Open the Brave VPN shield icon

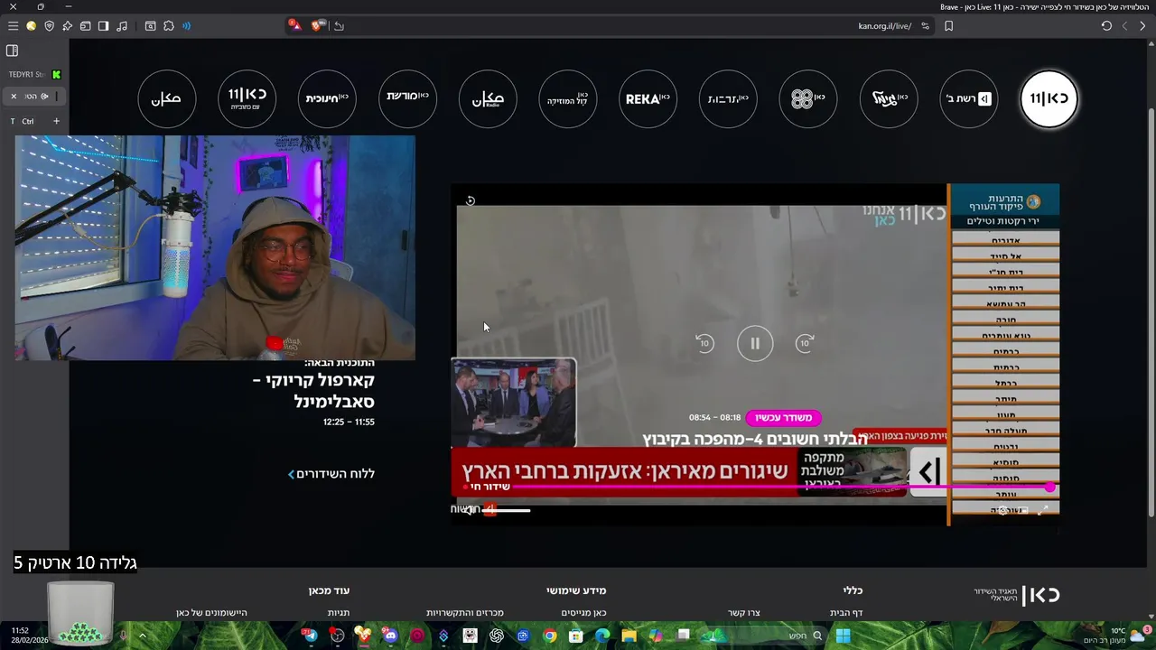pos(49,26)
